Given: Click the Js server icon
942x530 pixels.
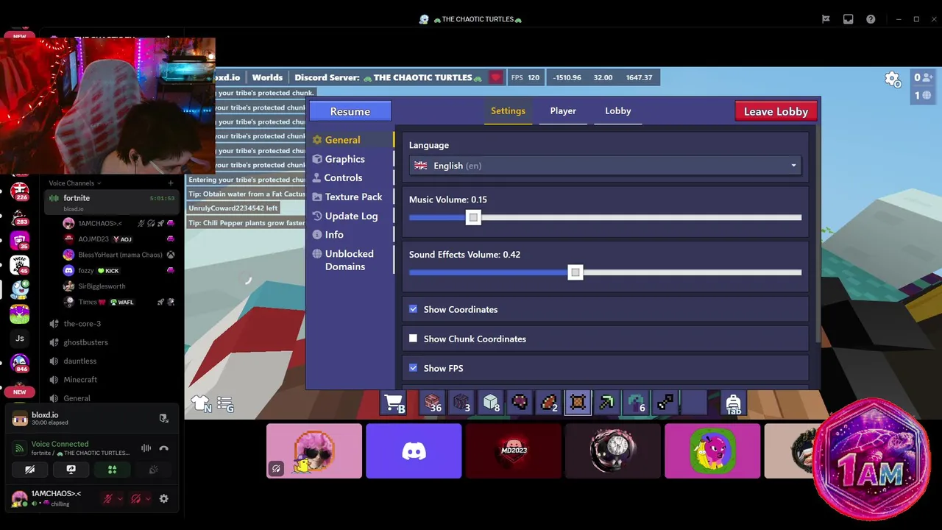Looking at the screenshot, I should point(20,338).
